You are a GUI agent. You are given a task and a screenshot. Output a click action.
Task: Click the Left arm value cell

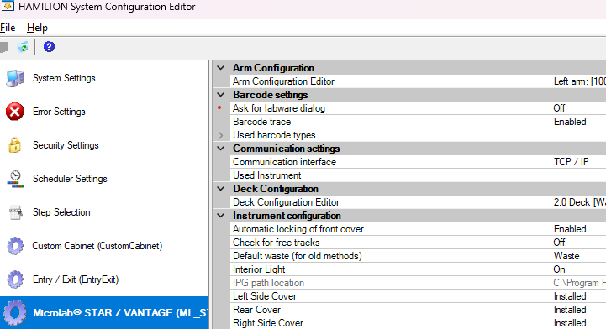(578, 81)
